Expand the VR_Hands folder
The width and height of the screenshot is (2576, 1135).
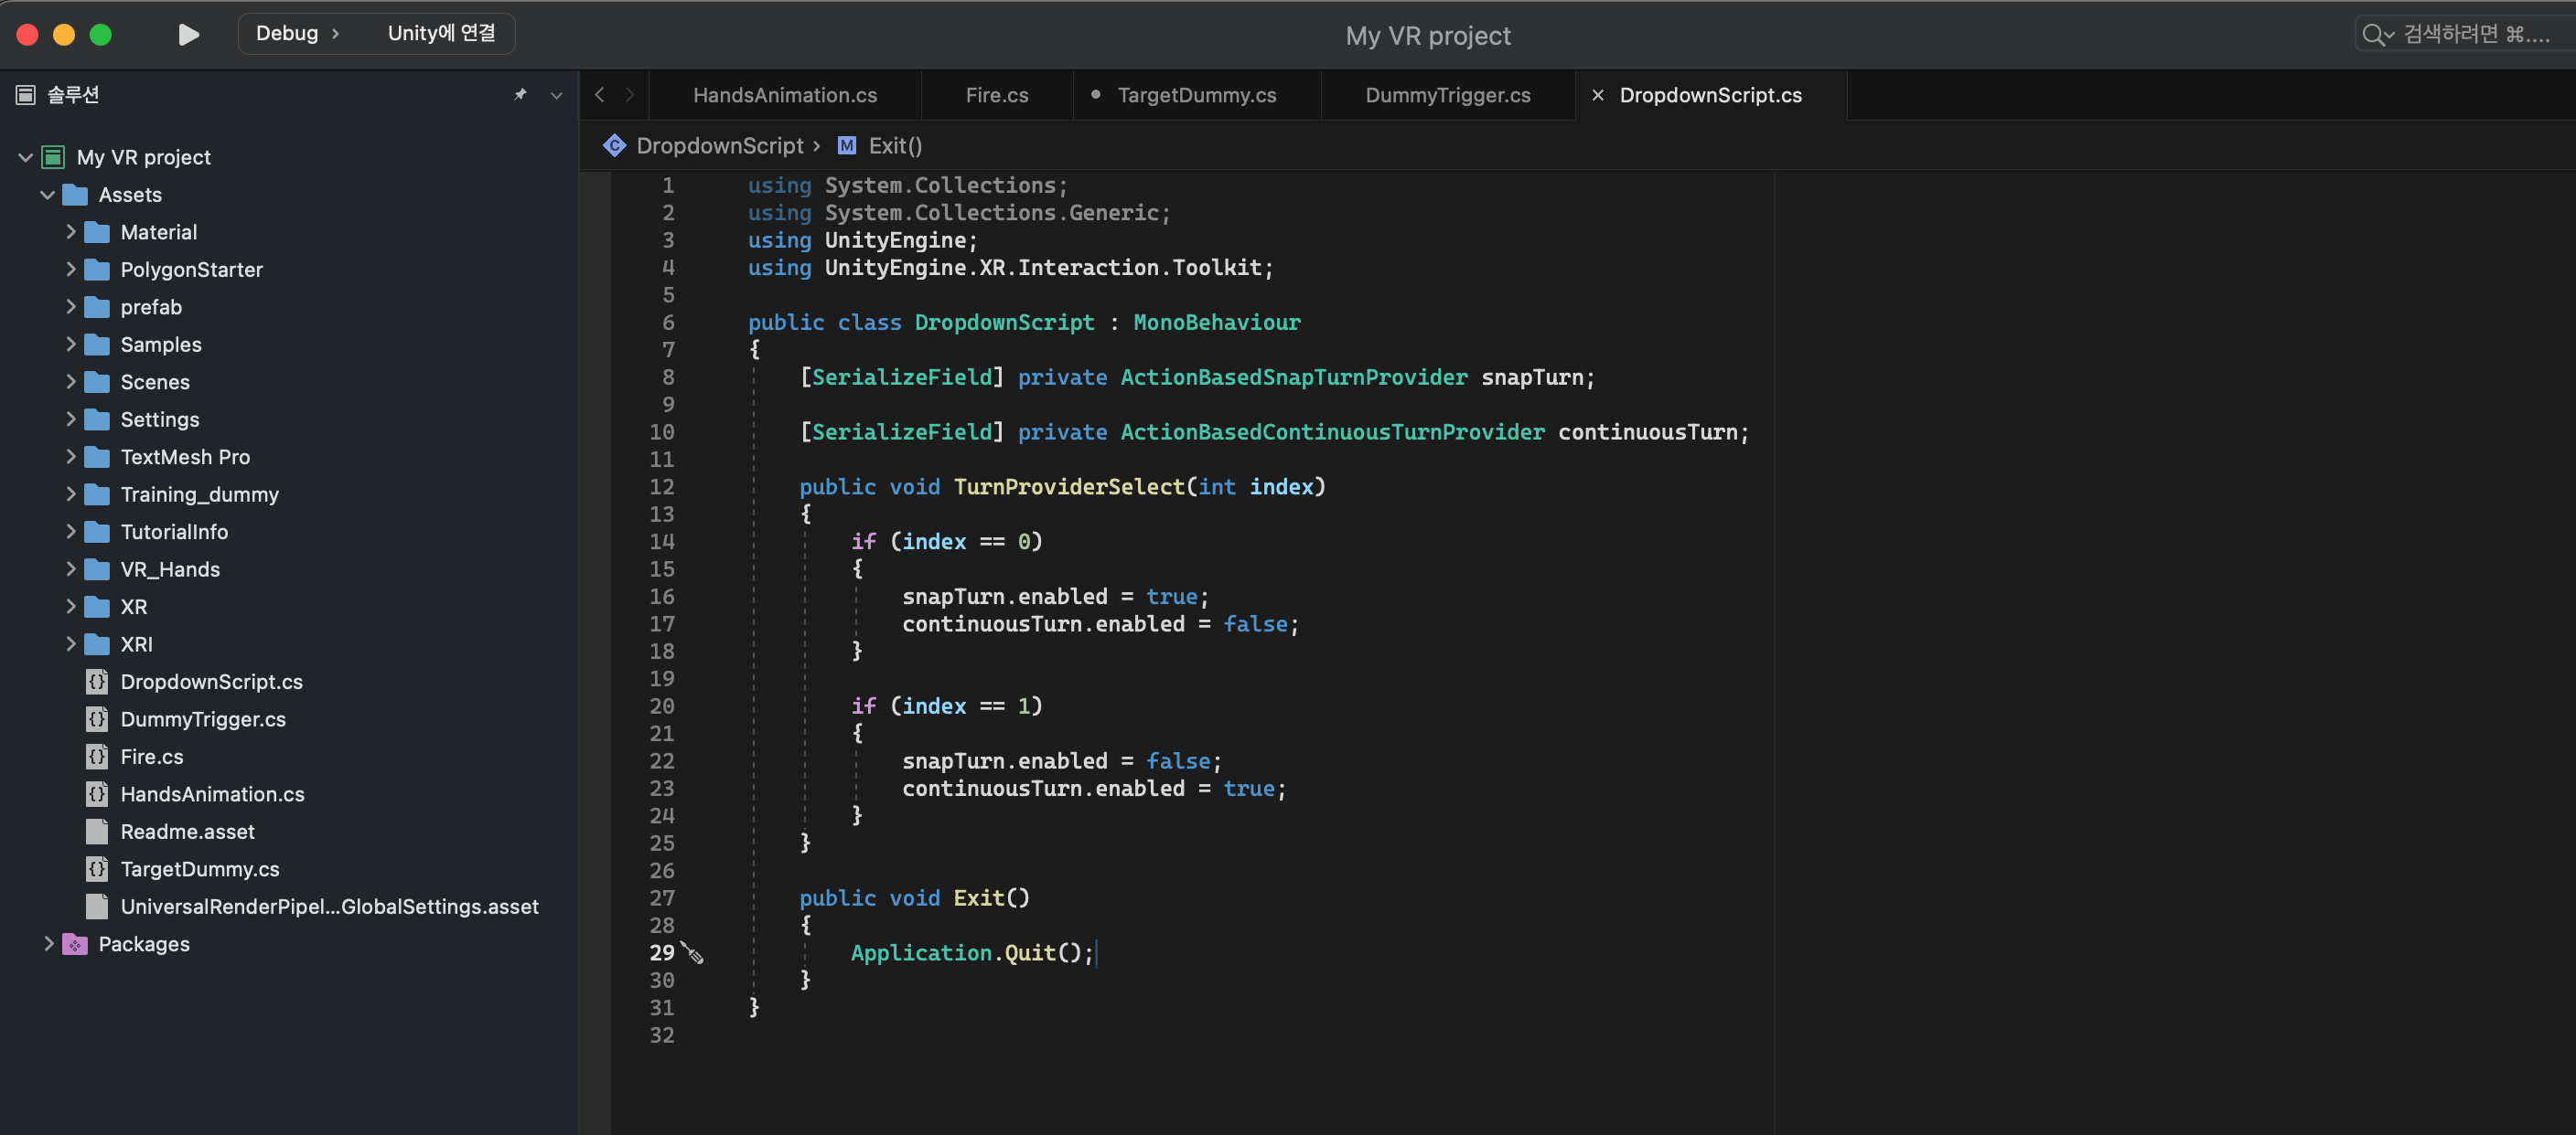[x=70, y=569]
